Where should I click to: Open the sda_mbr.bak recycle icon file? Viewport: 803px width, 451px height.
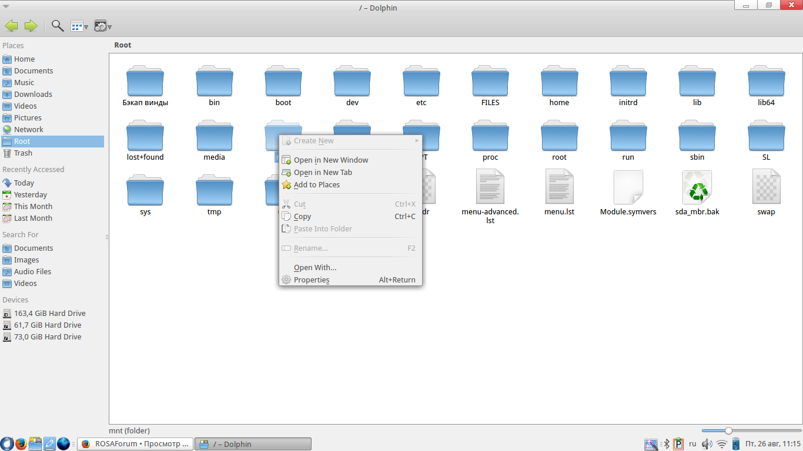click(x=697, y=189)
